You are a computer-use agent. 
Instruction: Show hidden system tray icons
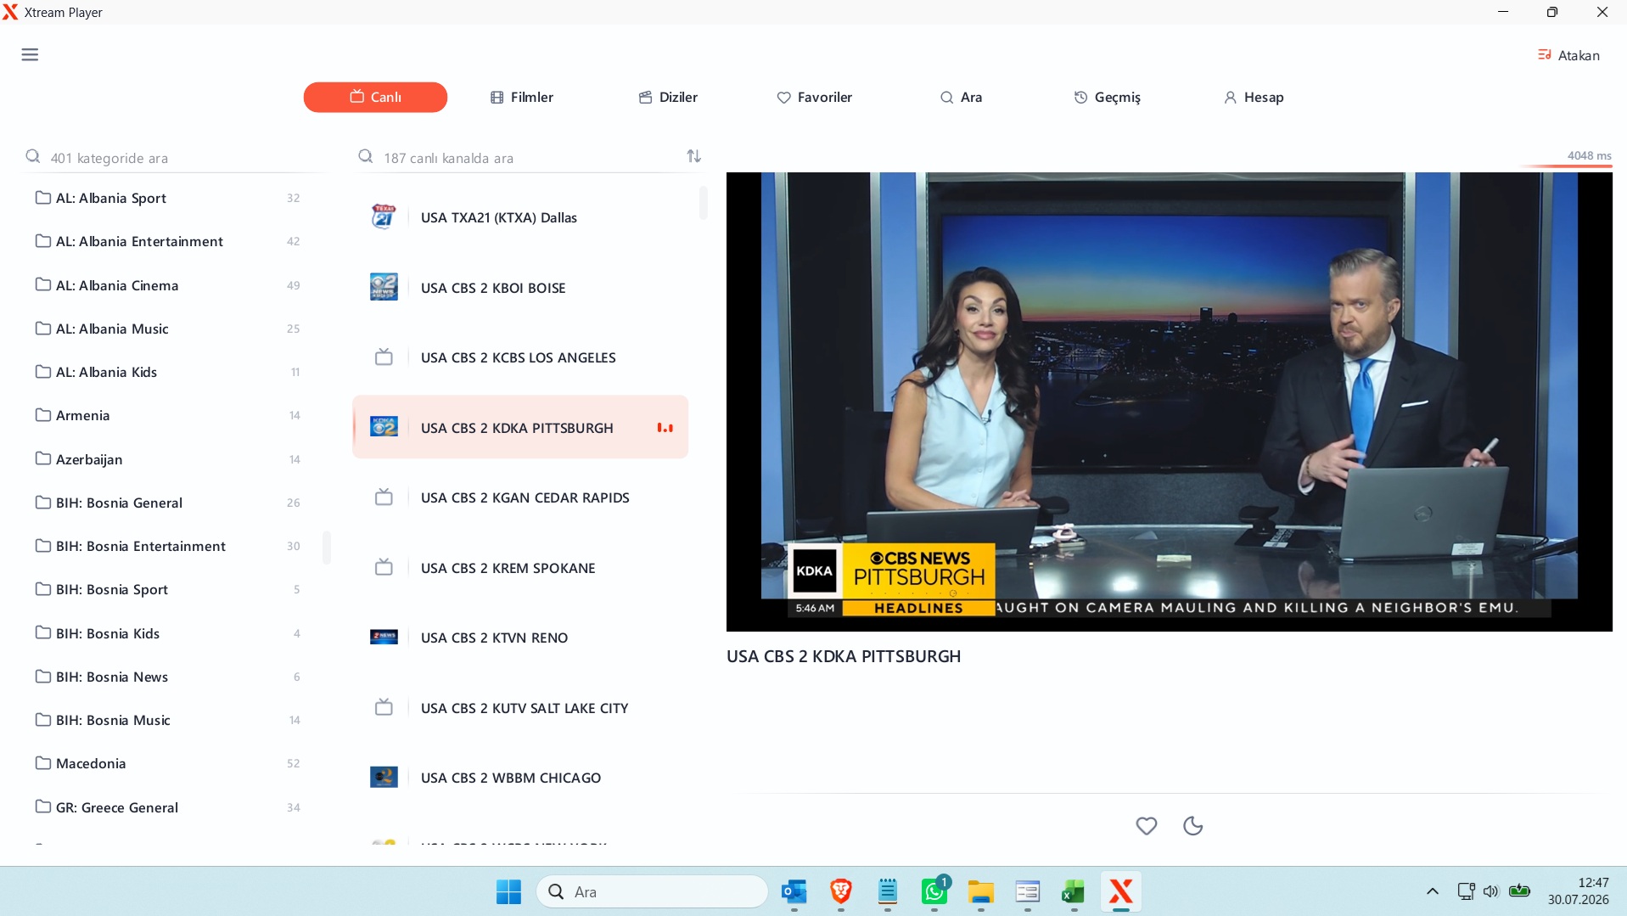click(1432, 891)
